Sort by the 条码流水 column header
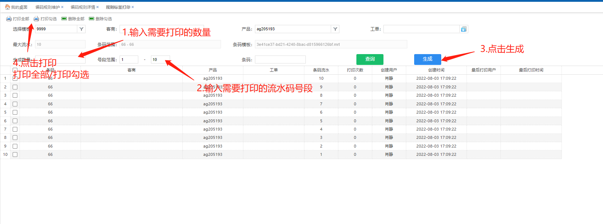The height and width of the screenshot is (224, 603). (321, 70)
